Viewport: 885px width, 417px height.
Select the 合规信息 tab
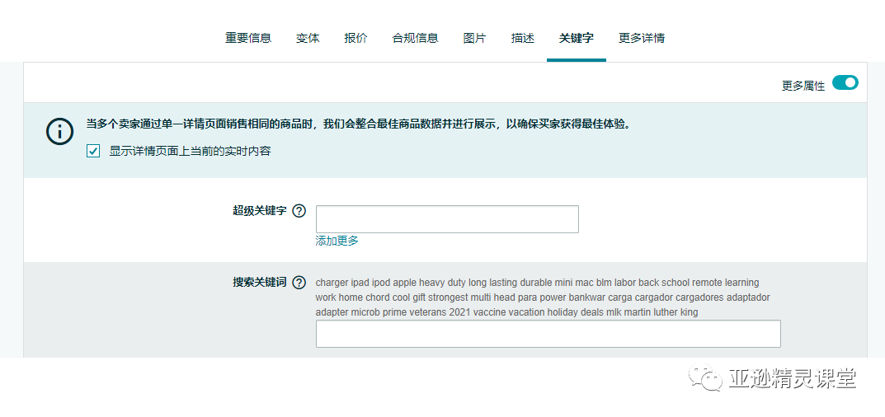point(416,39)
